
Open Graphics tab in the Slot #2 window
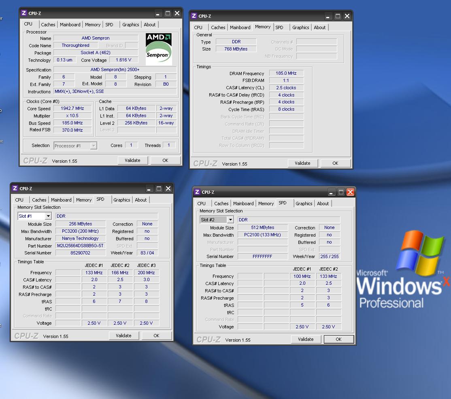point(304,204)
